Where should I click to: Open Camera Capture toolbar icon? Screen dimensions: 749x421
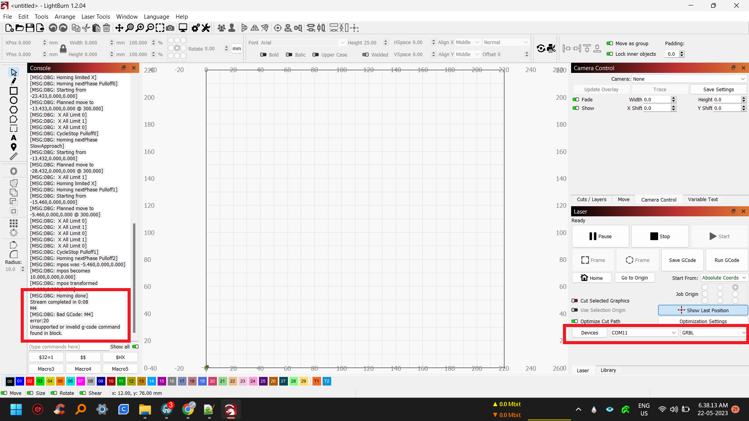(170, 28)
